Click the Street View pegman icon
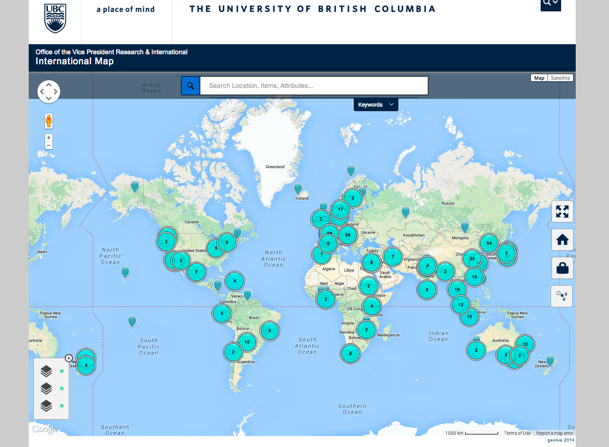Viewport: 609px width, 447px height. pyautogui.click(x=49, y=121)
